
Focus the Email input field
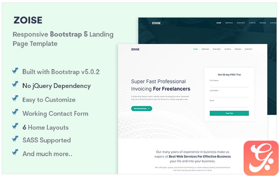[229, 104]
